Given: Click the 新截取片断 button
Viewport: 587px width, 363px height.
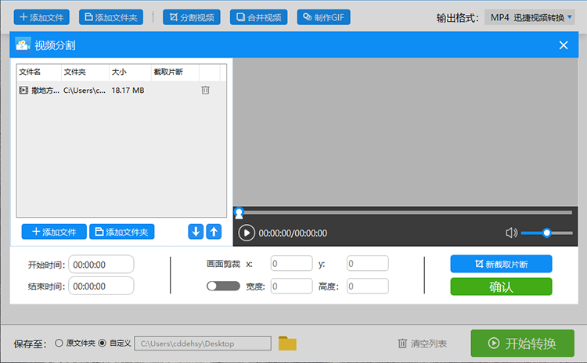Looking at the screenshot, I should [501, 264].
